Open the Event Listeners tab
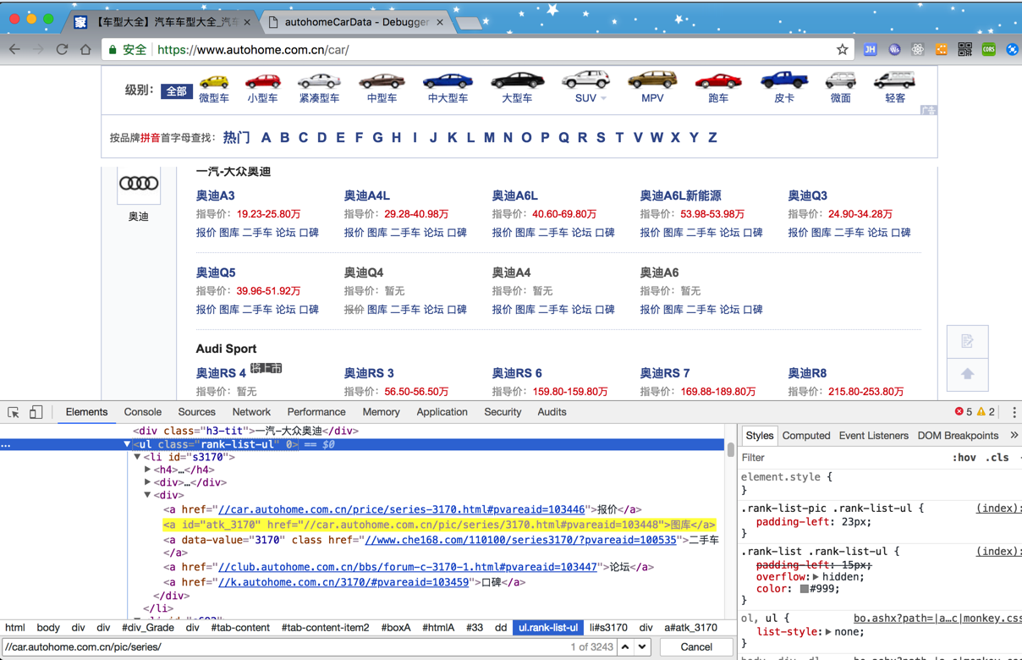 [x=873, y=436]
